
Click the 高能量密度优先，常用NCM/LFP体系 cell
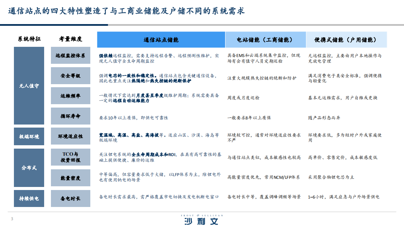[263, 177]
